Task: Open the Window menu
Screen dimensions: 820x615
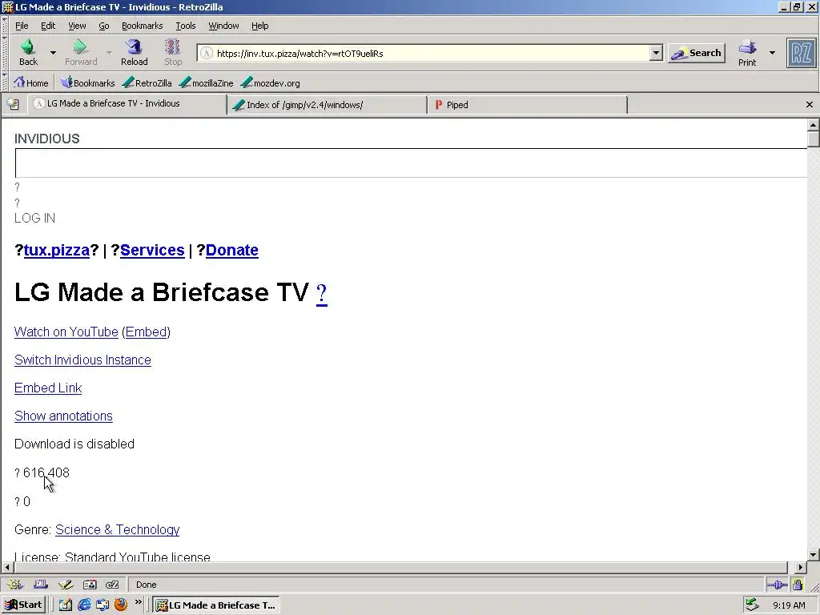Action: click(223, 26)
